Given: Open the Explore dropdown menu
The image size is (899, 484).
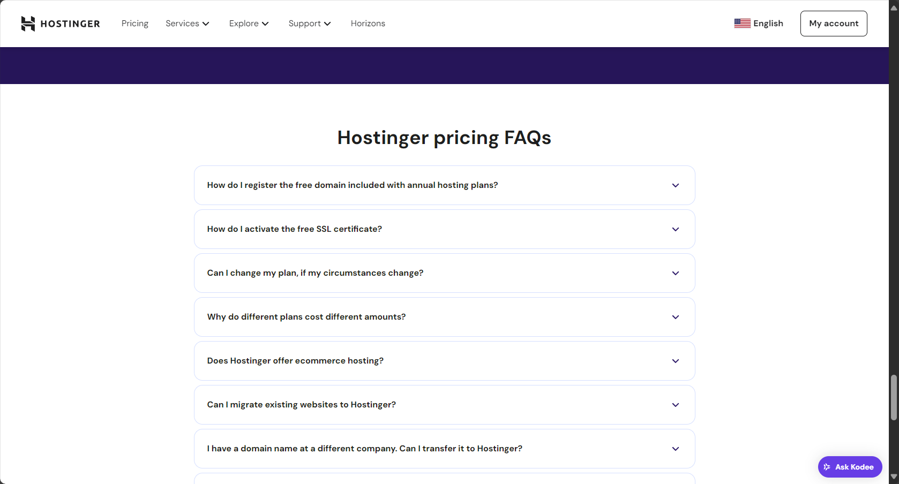Looking at the screenshot, I should coord(249,24).
